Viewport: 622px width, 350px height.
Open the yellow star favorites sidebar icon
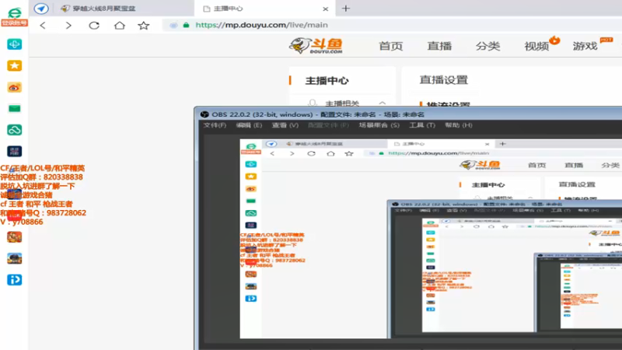pos(14,65)
